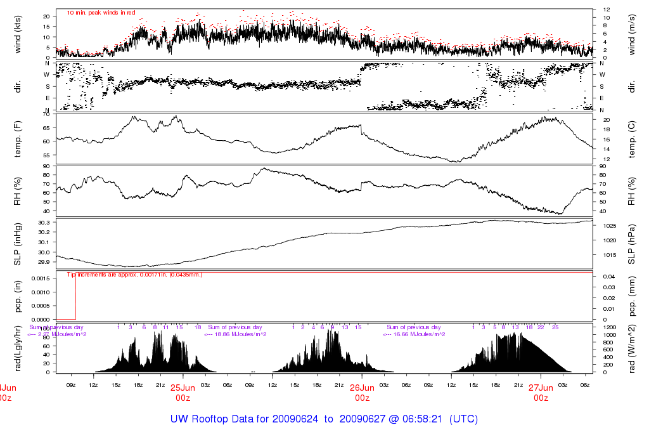Select the '1025' hPa axis value
The height and width of the screenshot is (444, 649).
click(x=609, y=226)
